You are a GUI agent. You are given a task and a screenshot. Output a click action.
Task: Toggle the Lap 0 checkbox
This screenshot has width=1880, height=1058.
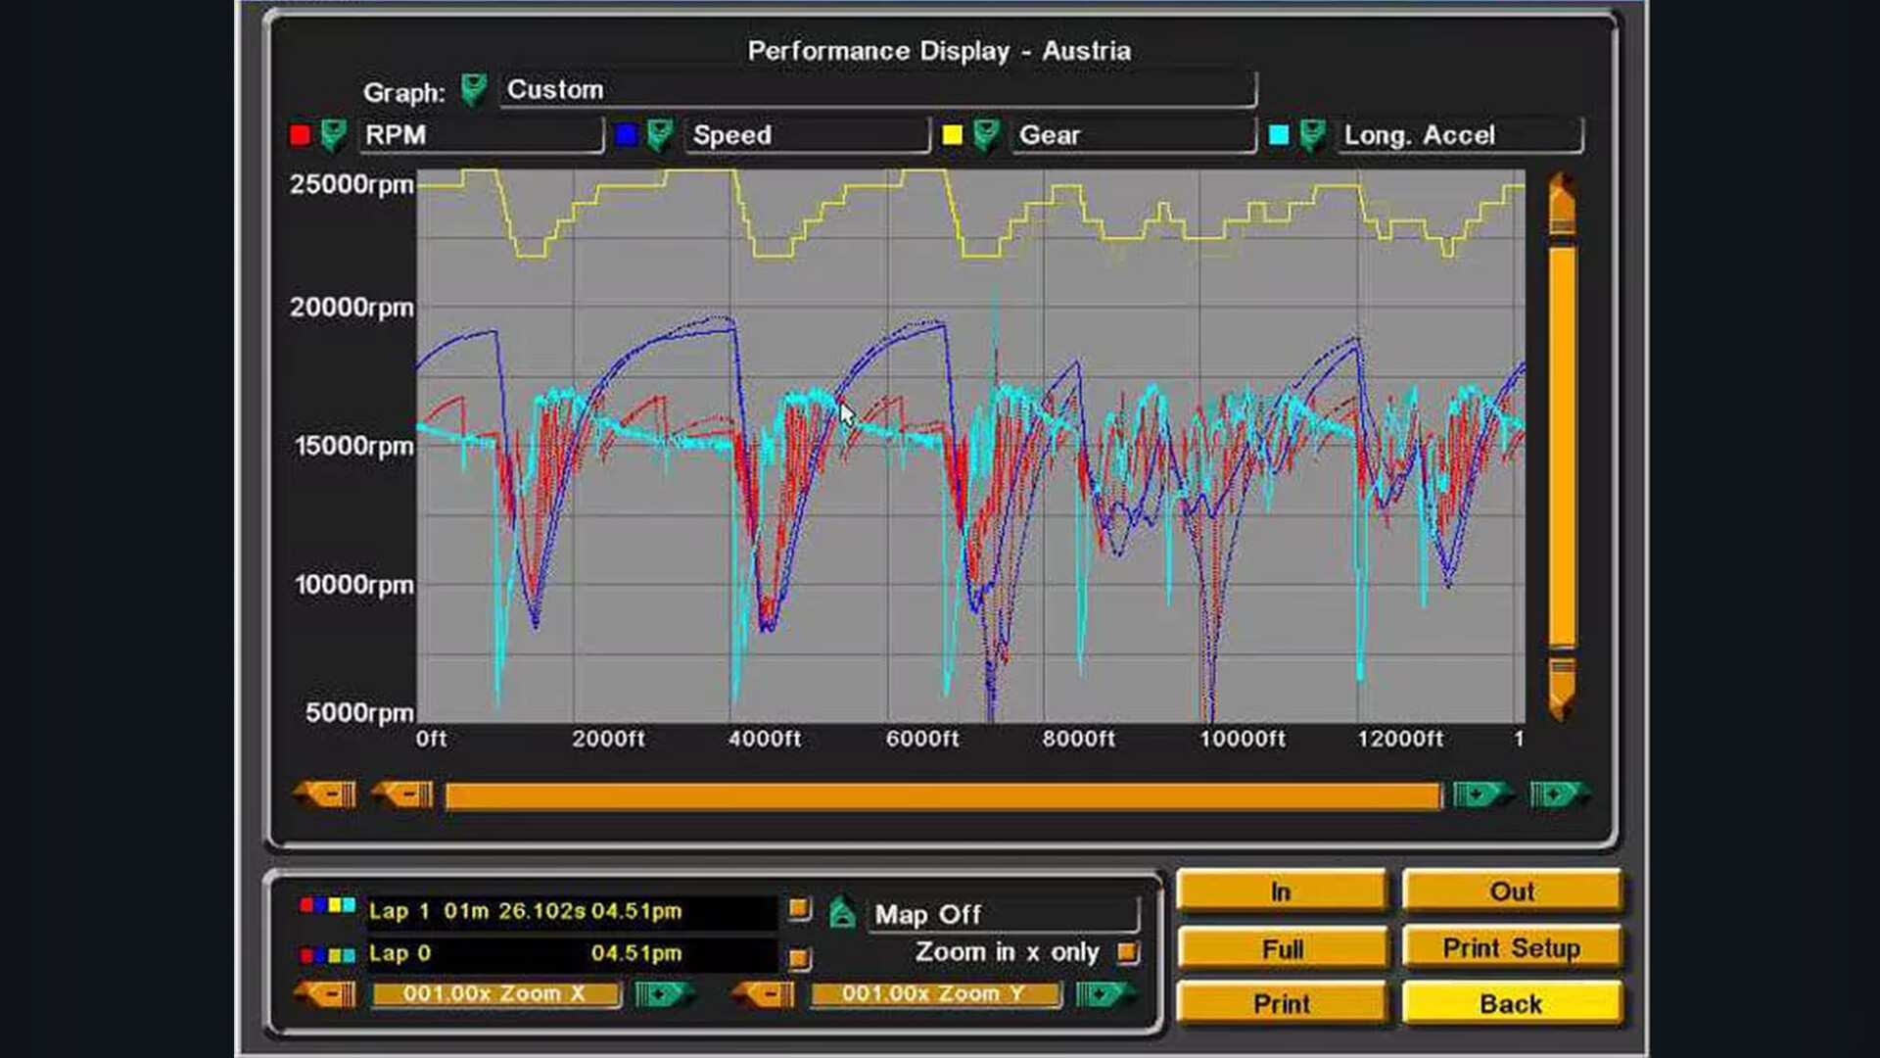[799, 957]
